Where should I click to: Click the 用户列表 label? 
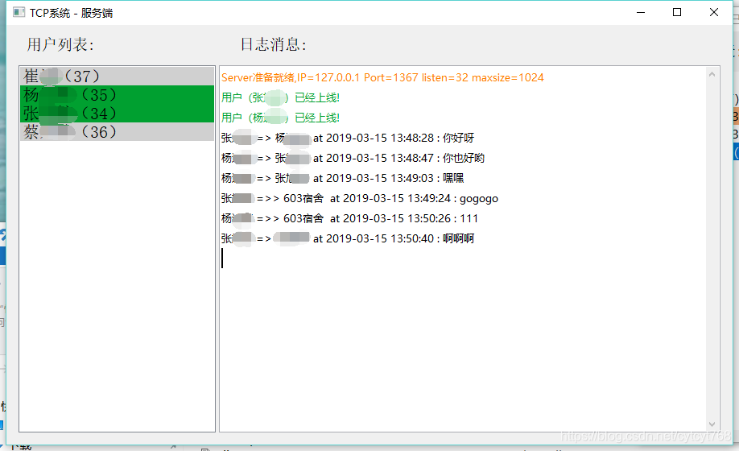point(60,45)
